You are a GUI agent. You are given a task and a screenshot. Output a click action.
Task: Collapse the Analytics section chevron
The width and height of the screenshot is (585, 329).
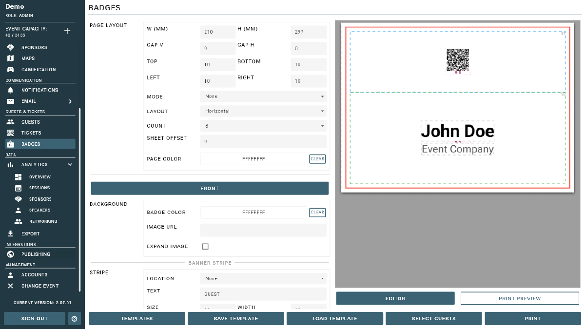[x=70, y=165]
